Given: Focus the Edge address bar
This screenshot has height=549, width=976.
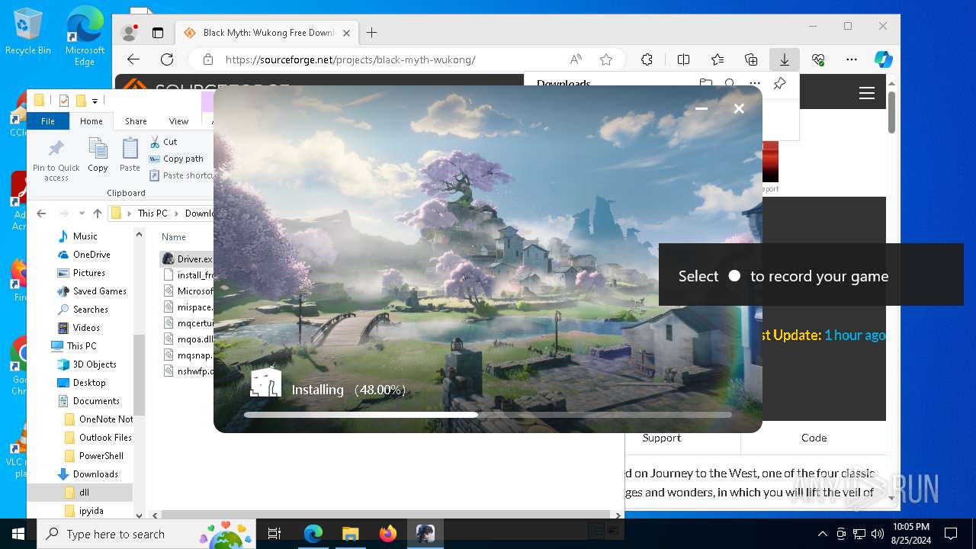Looking at the screenshot, I should (x=389, y=59).
